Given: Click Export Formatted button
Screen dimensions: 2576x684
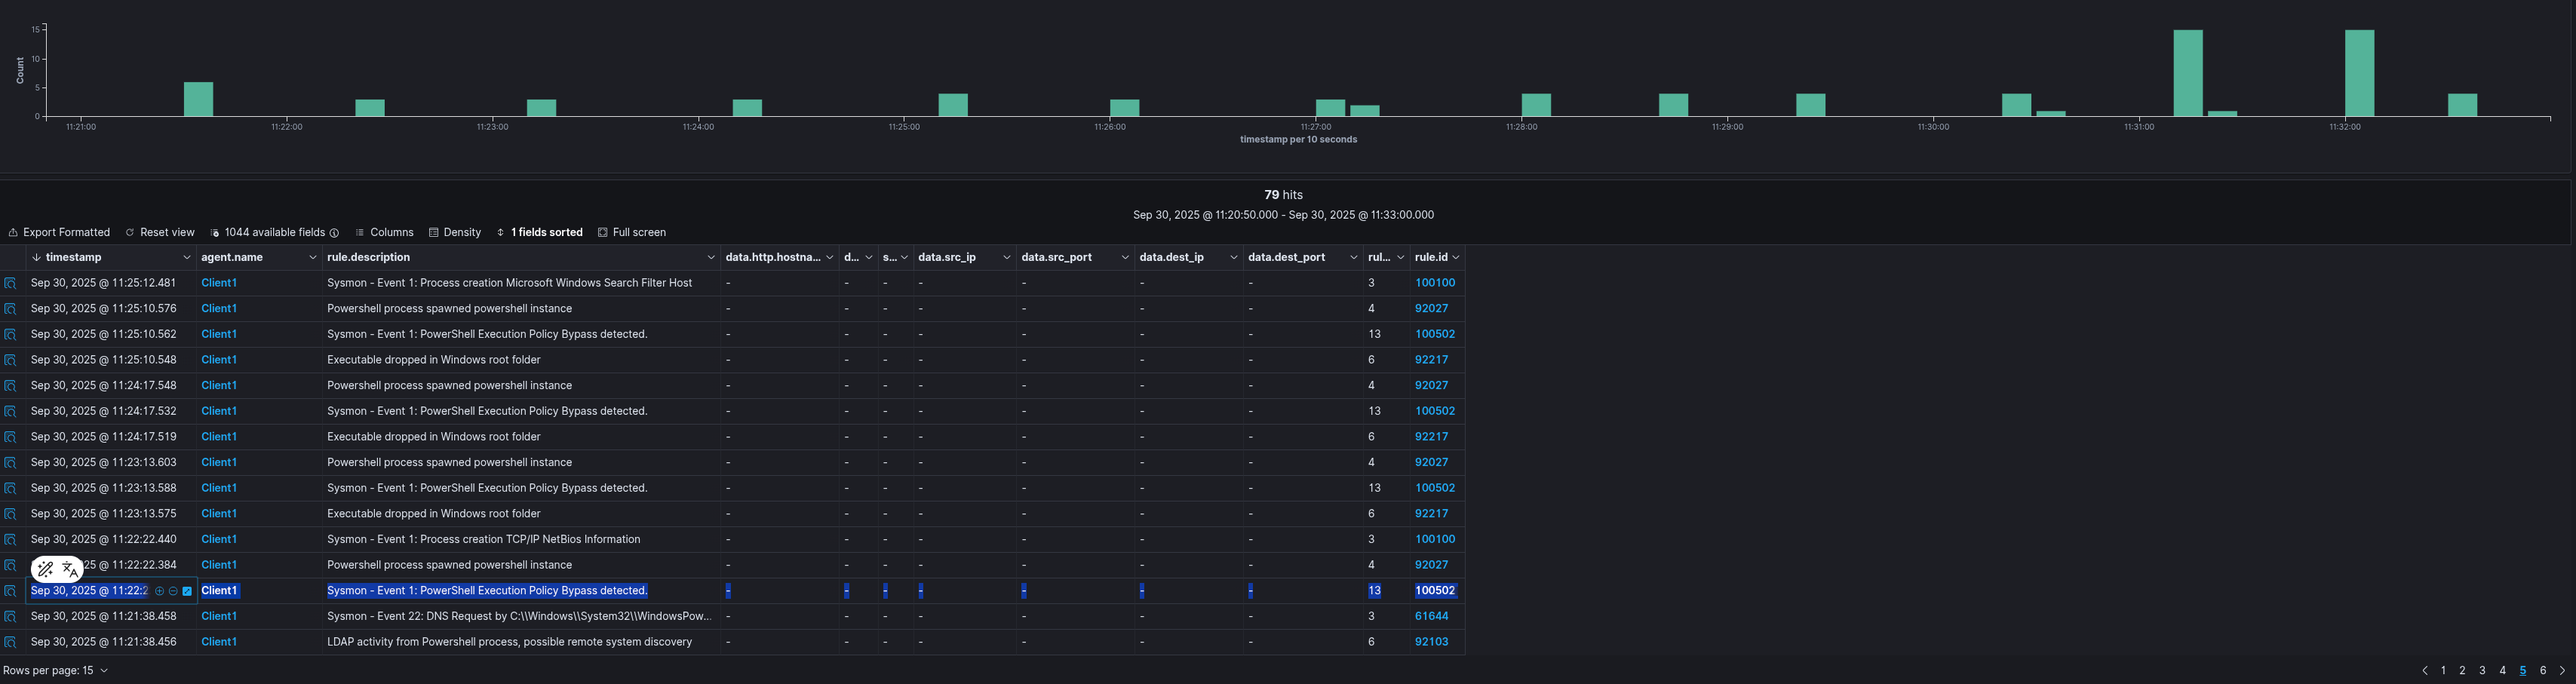Looking at the screenshot, I should coord(59,232).
